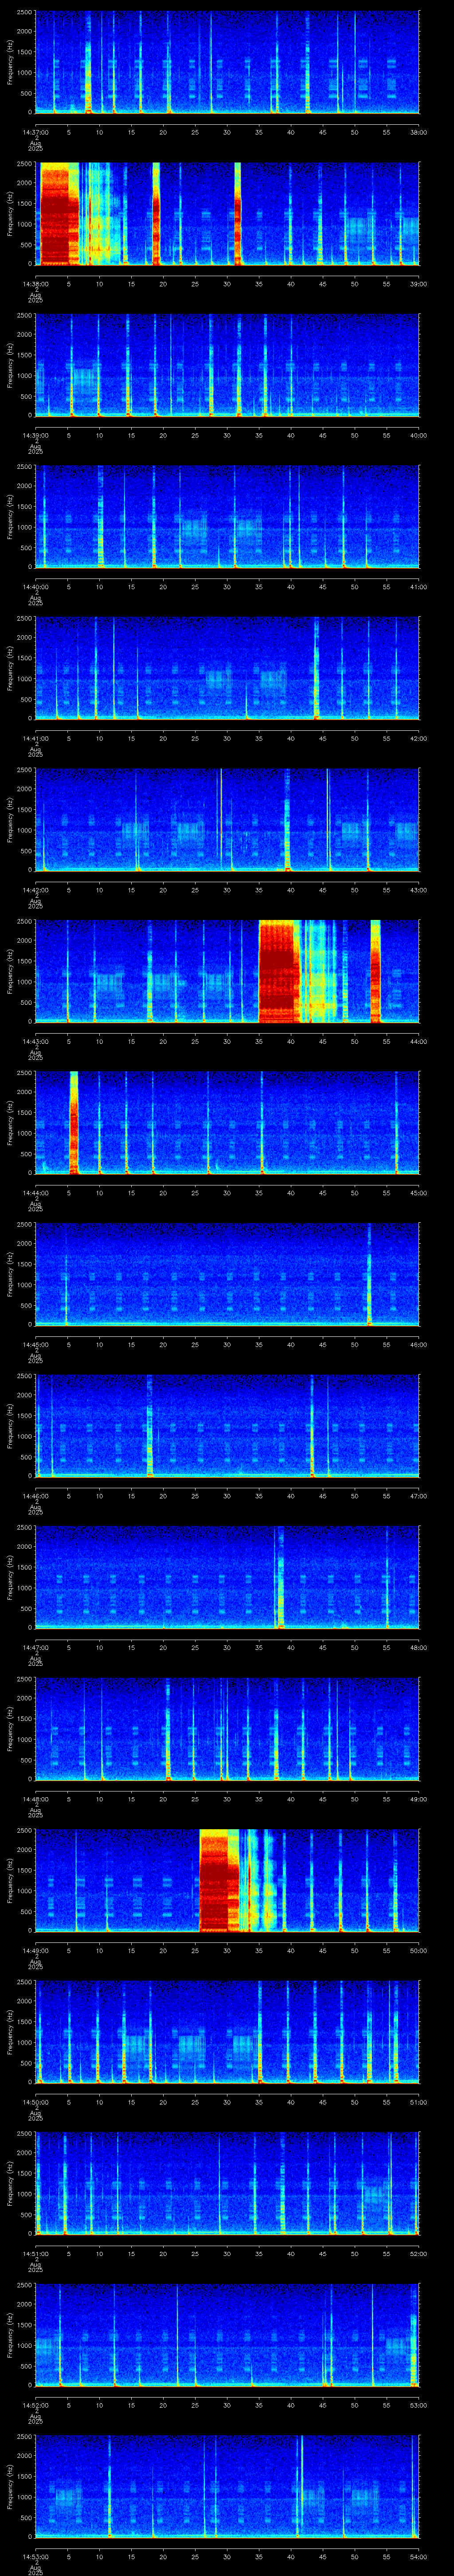
Task: Click the 14:46:00 start time label
Action: point(35,1495)
